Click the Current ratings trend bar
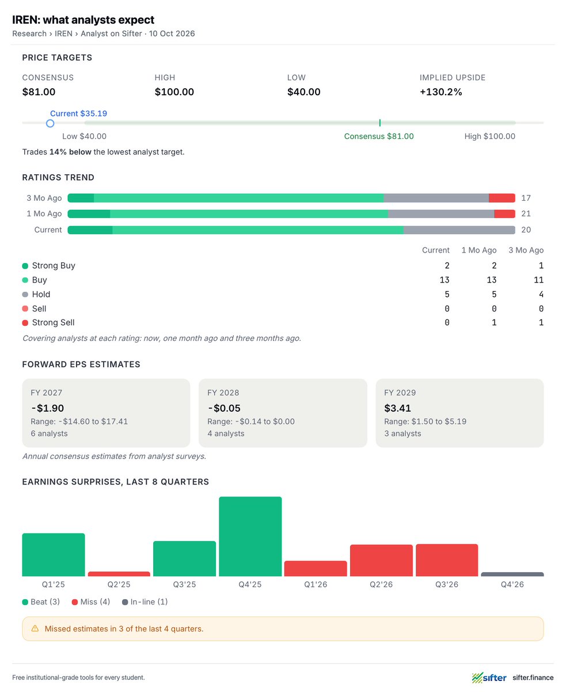Image resolution: width=566 pixels, height=692 pixels. point(291,230)
